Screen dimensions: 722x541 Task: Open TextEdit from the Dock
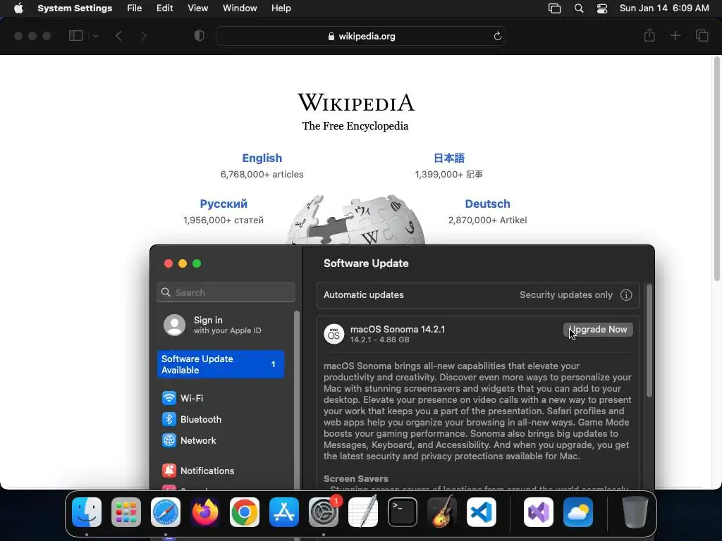[x=363, y=511]
